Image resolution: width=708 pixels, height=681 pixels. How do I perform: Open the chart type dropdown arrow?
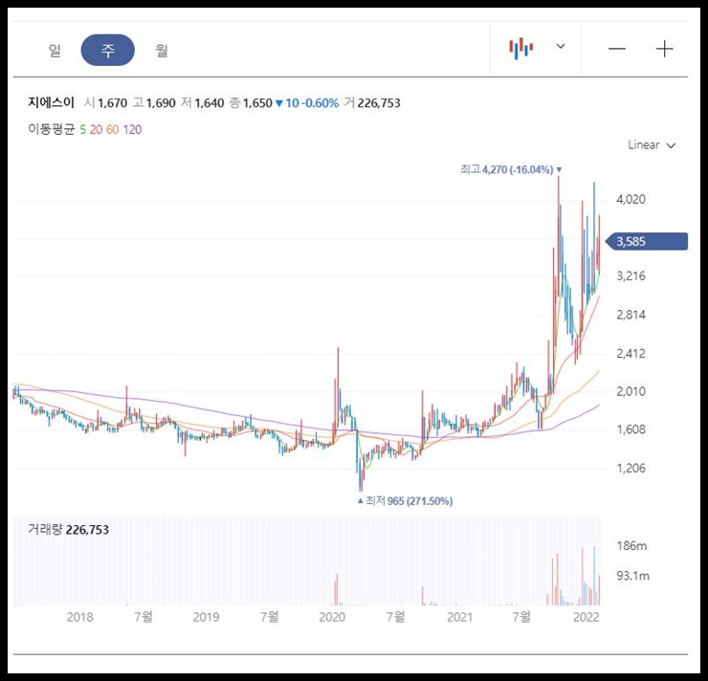pyautogui.click(x=561, y=46)
